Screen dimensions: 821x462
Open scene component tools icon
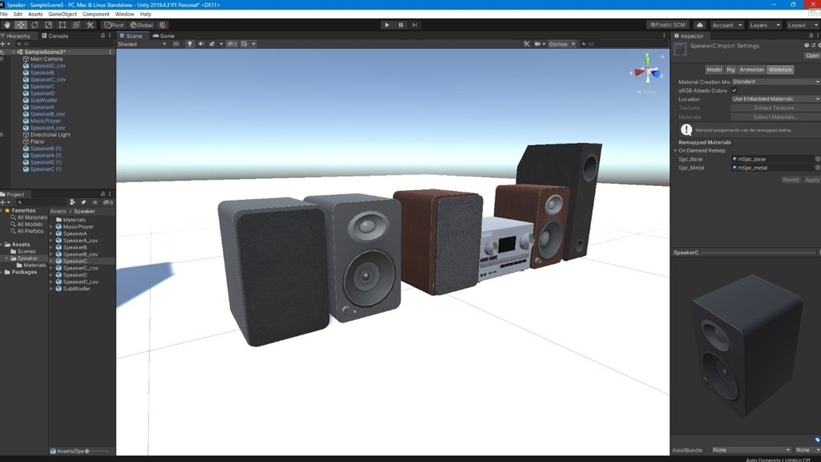[526, 44]
